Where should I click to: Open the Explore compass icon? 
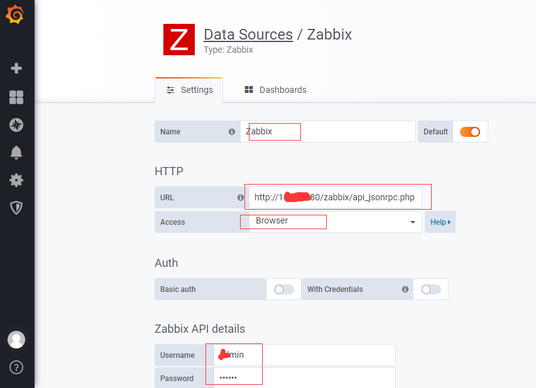point(16,125)
